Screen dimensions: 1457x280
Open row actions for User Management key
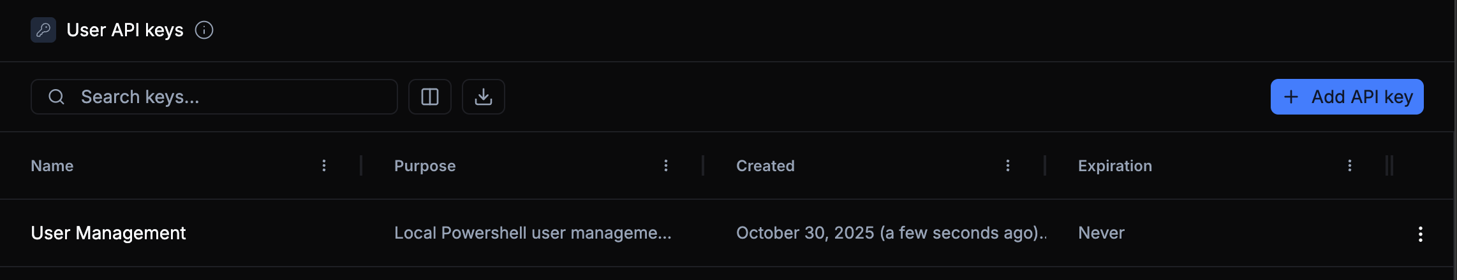point(1420,234)
